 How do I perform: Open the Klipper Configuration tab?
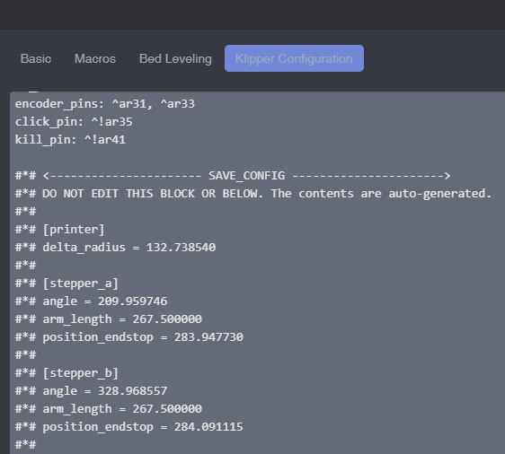click(x=294, y=58)
